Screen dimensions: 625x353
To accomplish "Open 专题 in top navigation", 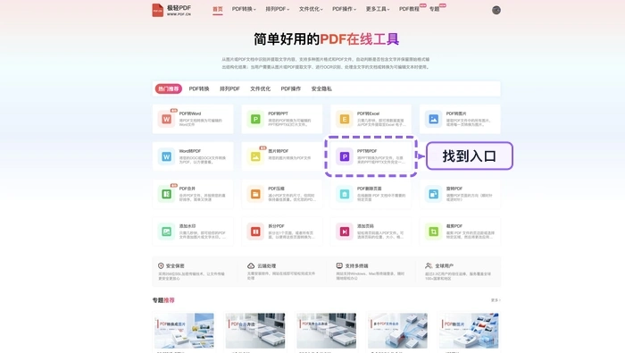I will click(x=434, y=9).
